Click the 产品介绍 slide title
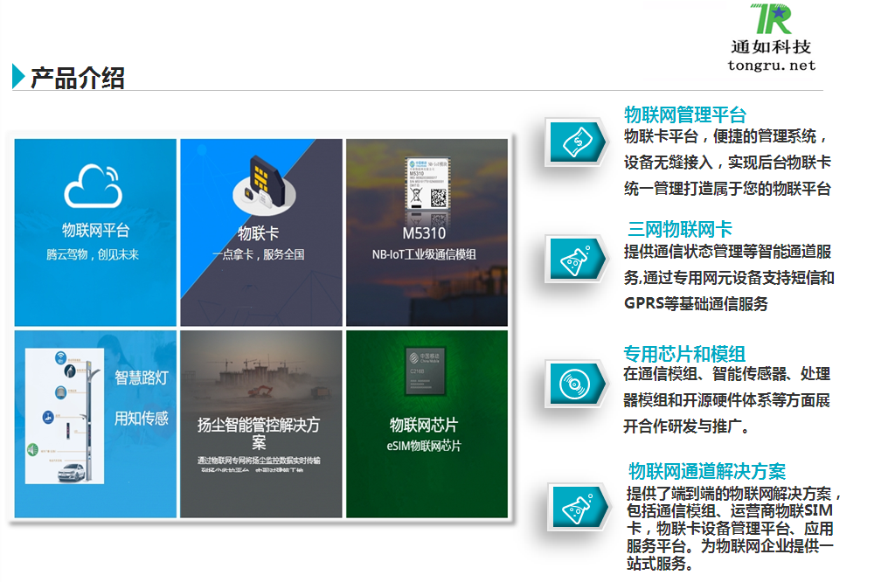The width and height of the screenshot is (895, 582). coord(78,78)
